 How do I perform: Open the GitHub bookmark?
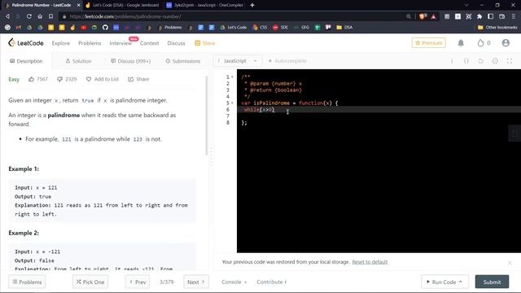click(x=105, y=28)
